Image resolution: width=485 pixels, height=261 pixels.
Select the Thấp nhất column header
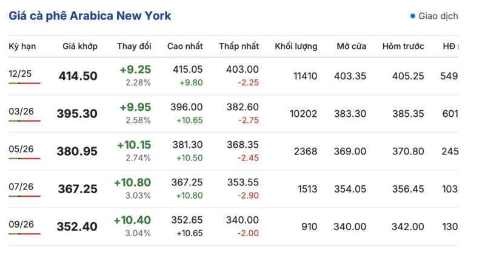click(239, 47)
